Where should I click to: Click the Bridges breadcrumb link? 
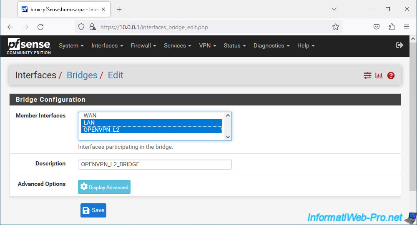82,75
